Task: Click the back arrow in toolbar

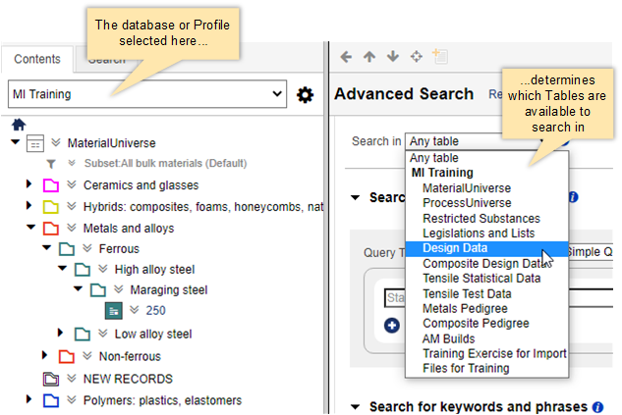Action: pyautogui.click(x=346, y=57)
